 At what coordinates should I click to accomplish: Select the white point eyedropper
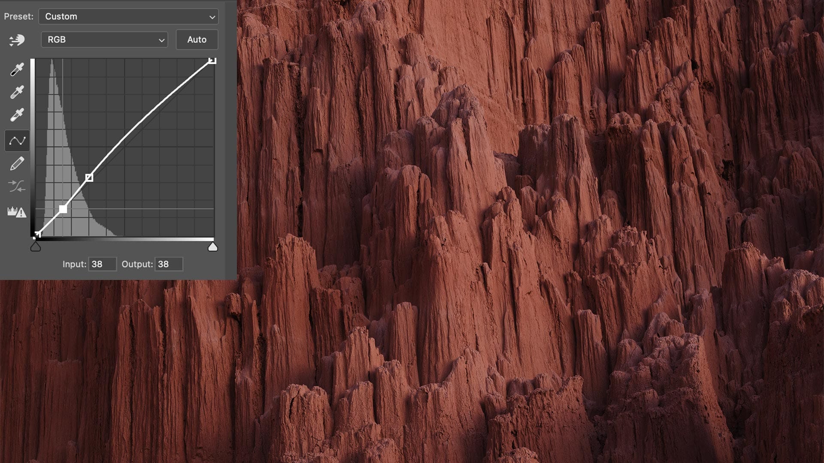point(17,115)
